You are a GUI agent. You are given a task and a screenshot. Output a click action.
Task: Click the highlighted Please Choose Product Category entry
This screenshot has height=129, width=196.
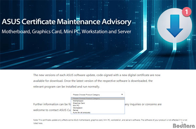[x=98, y=99]
